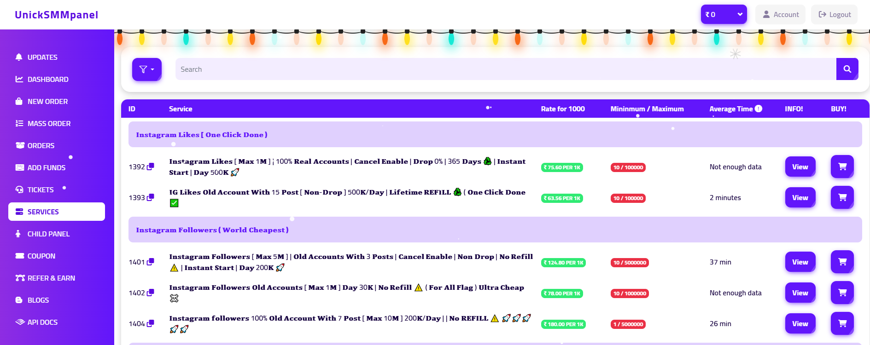Viewport: 870px width, 345px height.
Task: Open New Order from sidebar
Action: click(47, 101)
